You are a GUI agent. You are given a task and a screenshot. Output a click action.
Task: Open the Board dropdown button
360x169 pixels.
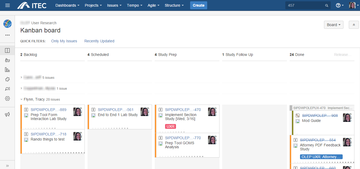pyautogui.click(x=333, y=25)
